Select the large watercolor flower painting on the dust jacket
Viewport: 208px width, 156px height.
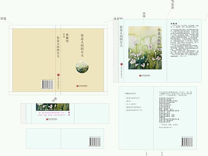pyautogui.click(x=145, y=48)
